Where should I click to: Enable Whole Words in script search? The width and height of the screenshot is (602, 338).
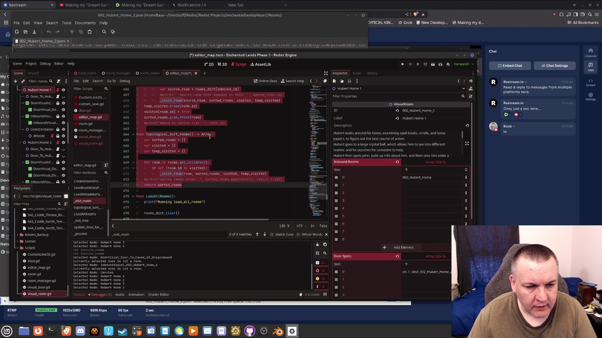pyautogui.click(x=310, y=234)
